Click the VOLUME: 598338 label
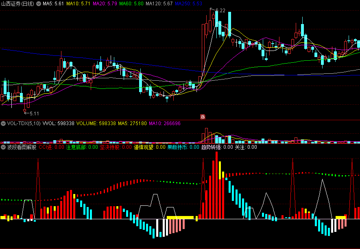The height and width of the screenshot is (249, 360). coord(96,123)
